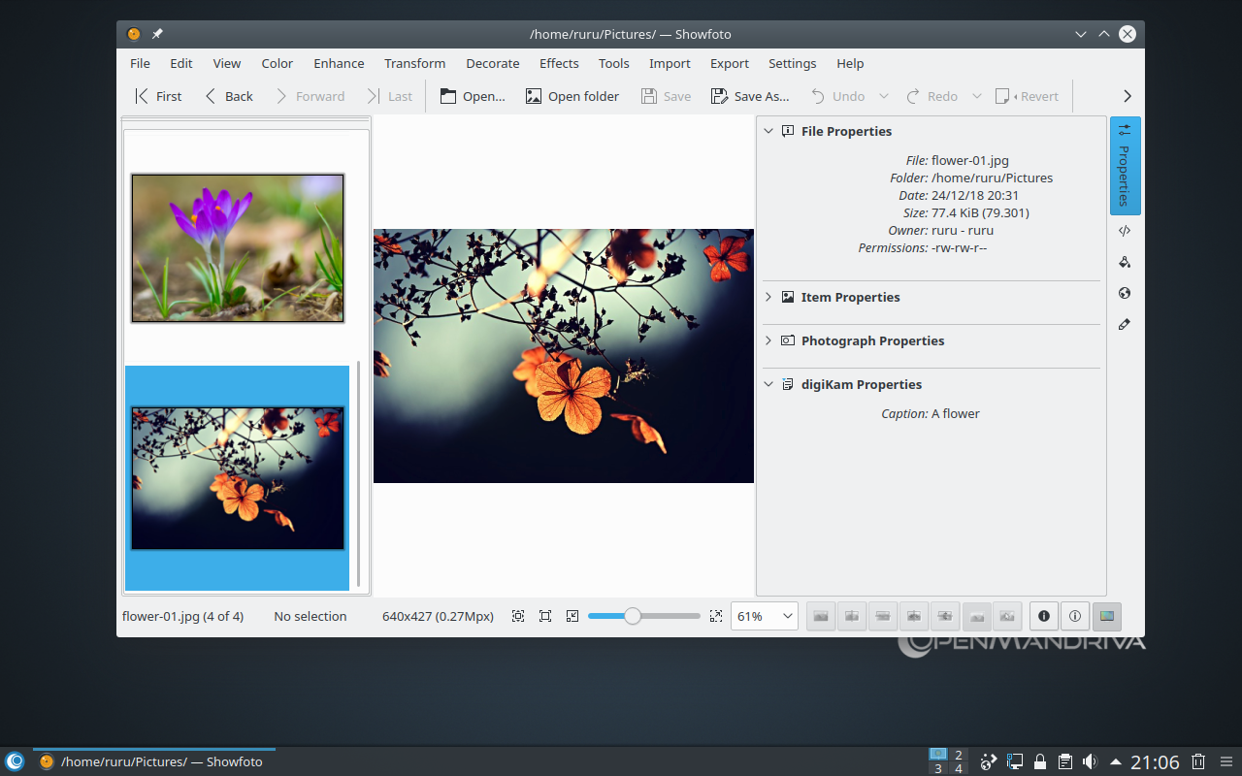Toggle the under-exposure indicator (black info icon)
Viewport: 1242px width, 776px height.
(x=1044, y=616)
